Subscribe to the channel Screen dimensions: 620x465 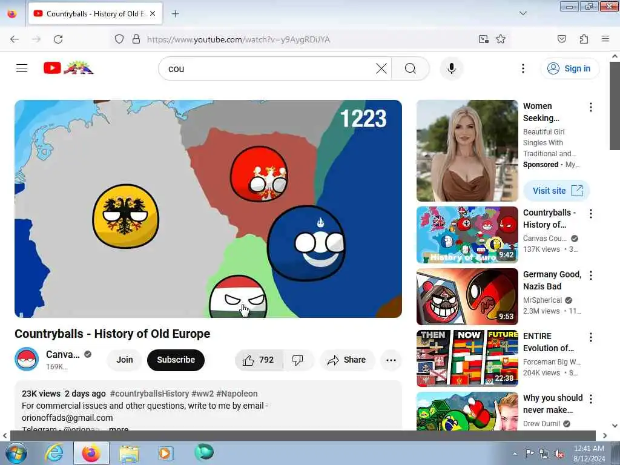point(176,360)
